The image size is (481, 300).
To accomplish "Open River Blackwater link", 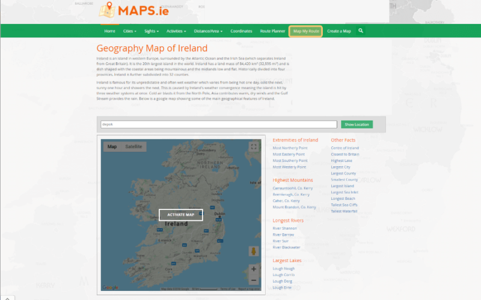I will pyautogui.click(x=286, y=247).
